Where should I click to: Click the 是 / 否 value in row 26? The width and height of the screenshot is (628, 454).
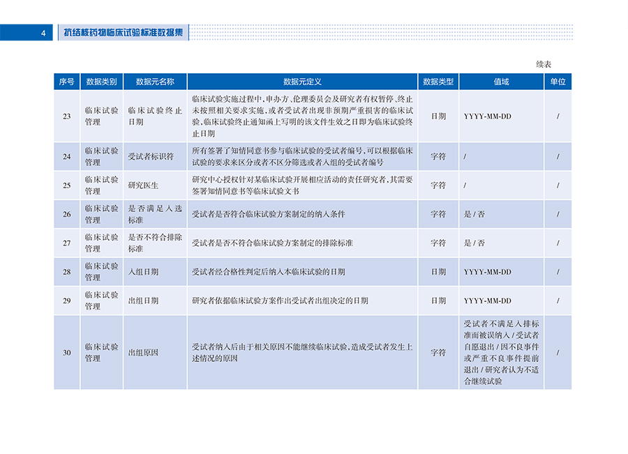coord(474,215)
